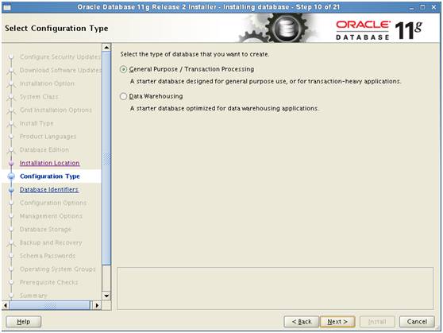Open Help for the installer

(24, 322)
